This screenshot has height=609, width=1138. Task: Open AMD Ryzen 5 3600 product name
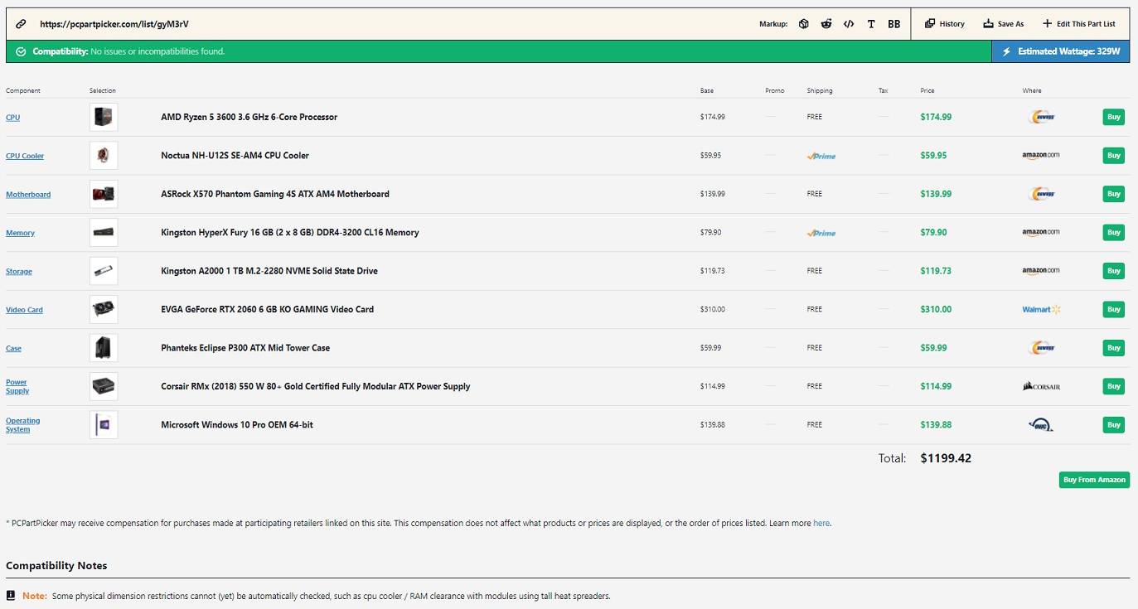[249, 117]
